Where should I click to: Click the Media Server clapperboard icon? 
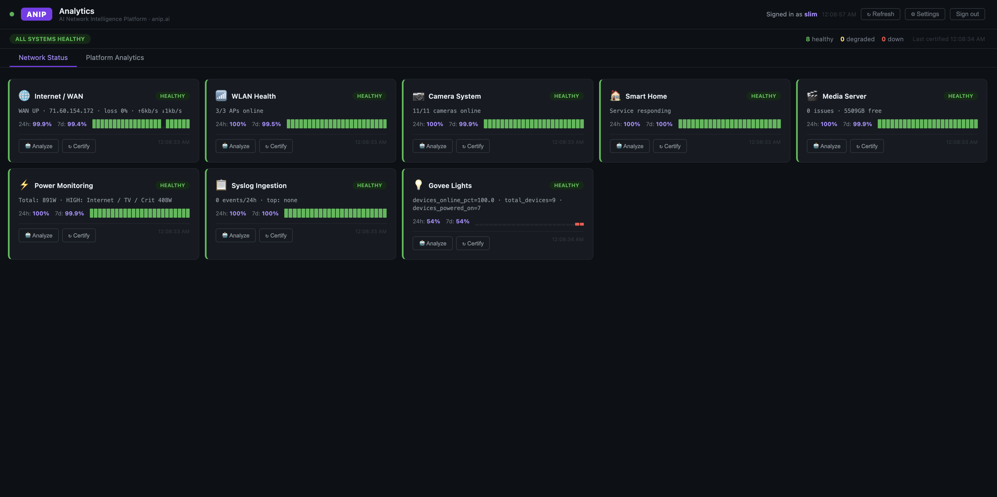[x=812, y=96]
